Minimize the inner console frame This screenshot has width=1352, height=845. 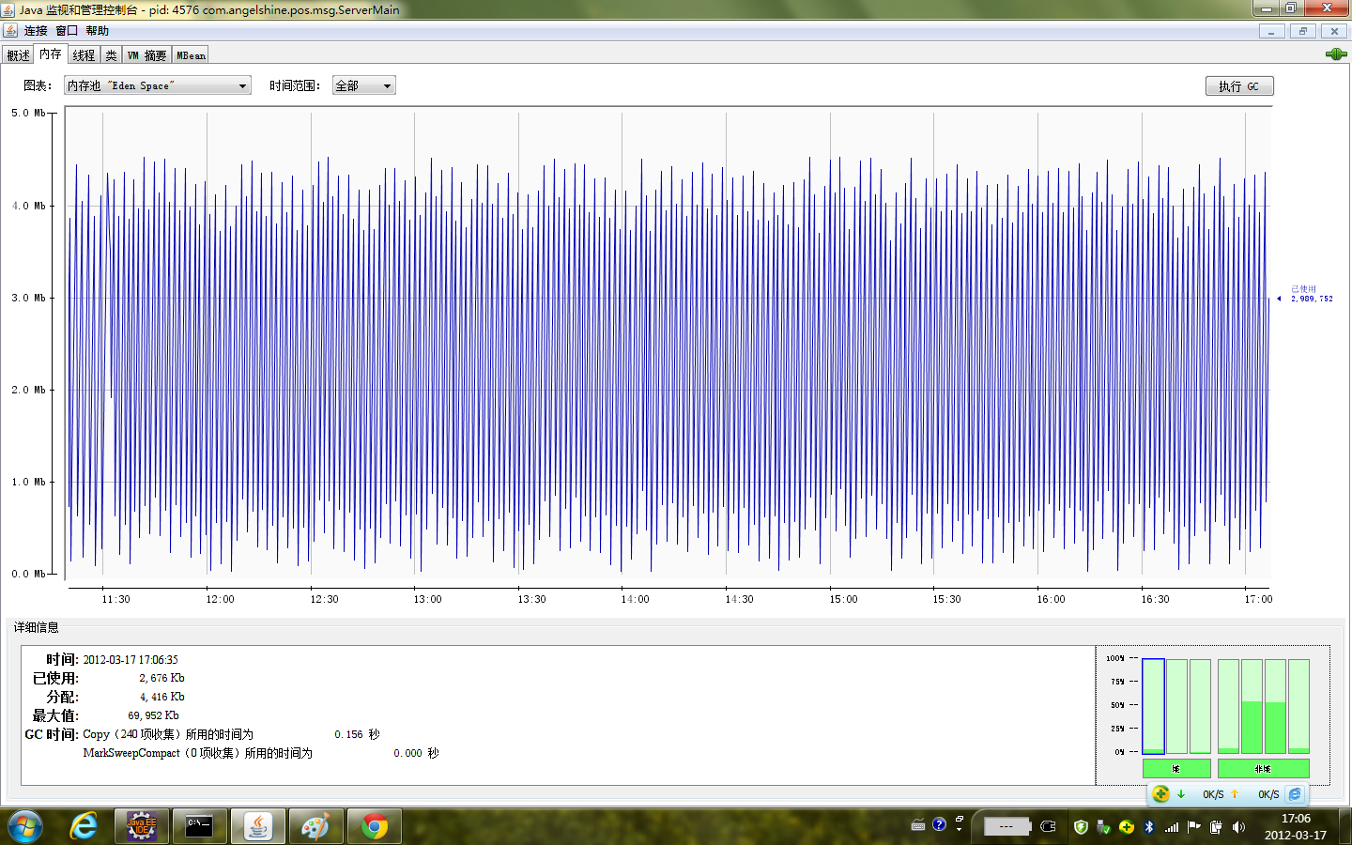pos(1271,31)
